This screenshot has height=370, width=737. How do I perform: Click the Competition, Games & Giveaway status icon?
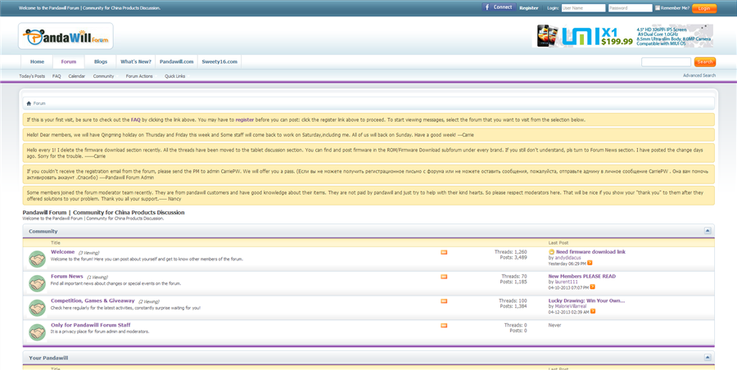37,308
